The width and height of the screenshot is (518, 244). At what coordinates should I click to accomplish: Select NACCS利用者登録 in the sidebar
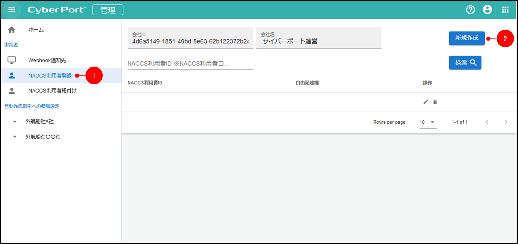click(x=50, y=76)
